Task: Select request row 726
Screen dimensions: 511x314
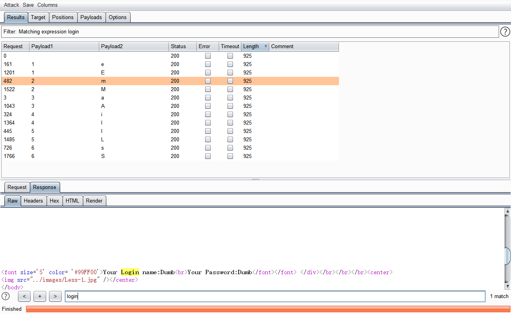Action: (x=170, y=148)
